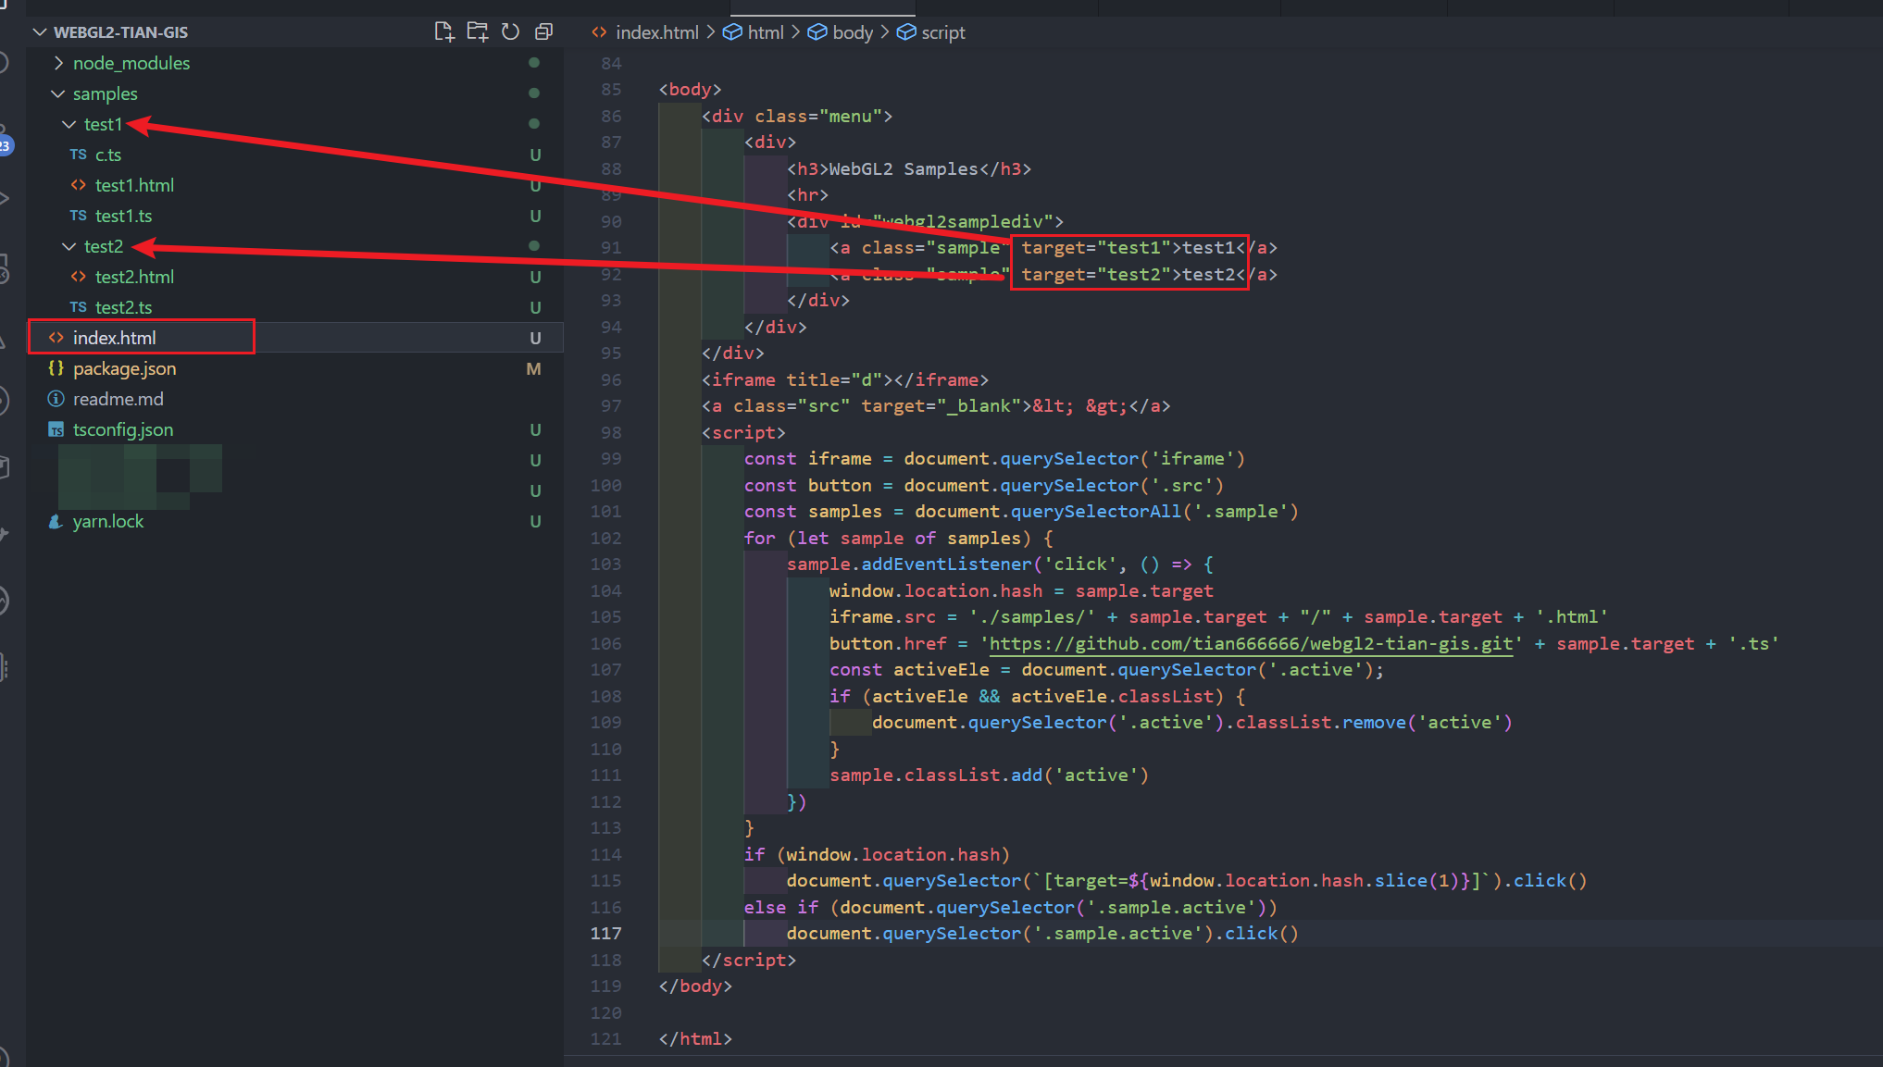The width and height of the screenshot is (1883, 1067).
Task: Collapse the test2 folder
Action: (69, 246)
